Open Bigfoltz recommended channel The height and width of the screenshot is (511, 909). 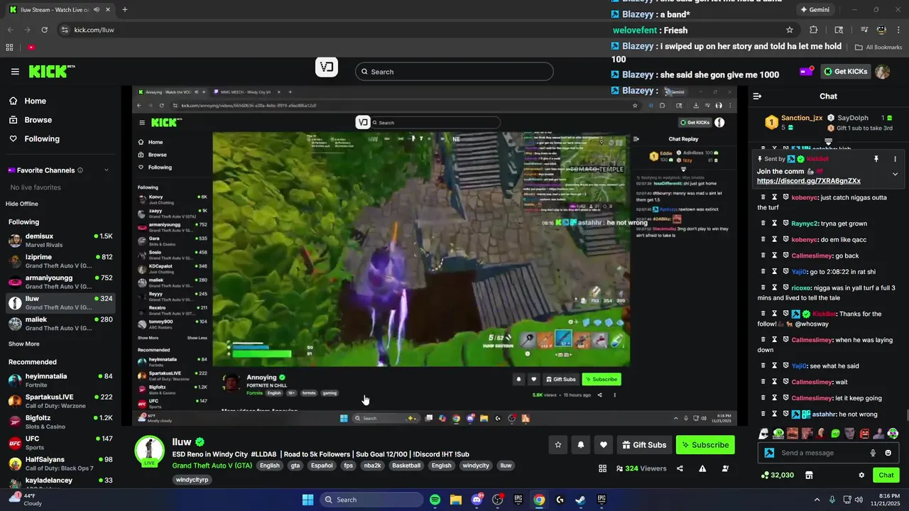[60, 422]
